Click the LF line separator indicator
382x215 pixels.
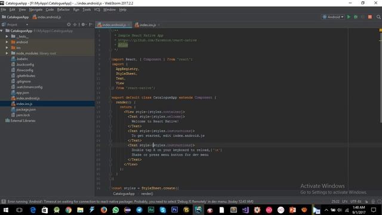(x=345, y=202)
